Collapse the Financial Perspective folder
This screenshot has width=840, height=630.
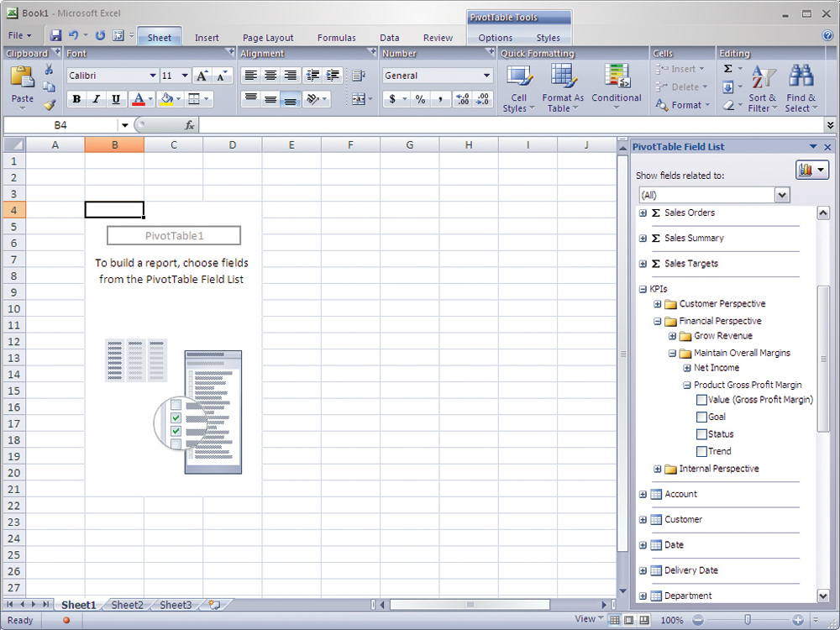658,322
